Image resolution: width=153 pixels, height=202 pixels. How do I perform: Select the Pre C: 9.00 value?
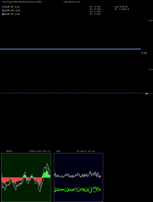[x=95, y=14]
